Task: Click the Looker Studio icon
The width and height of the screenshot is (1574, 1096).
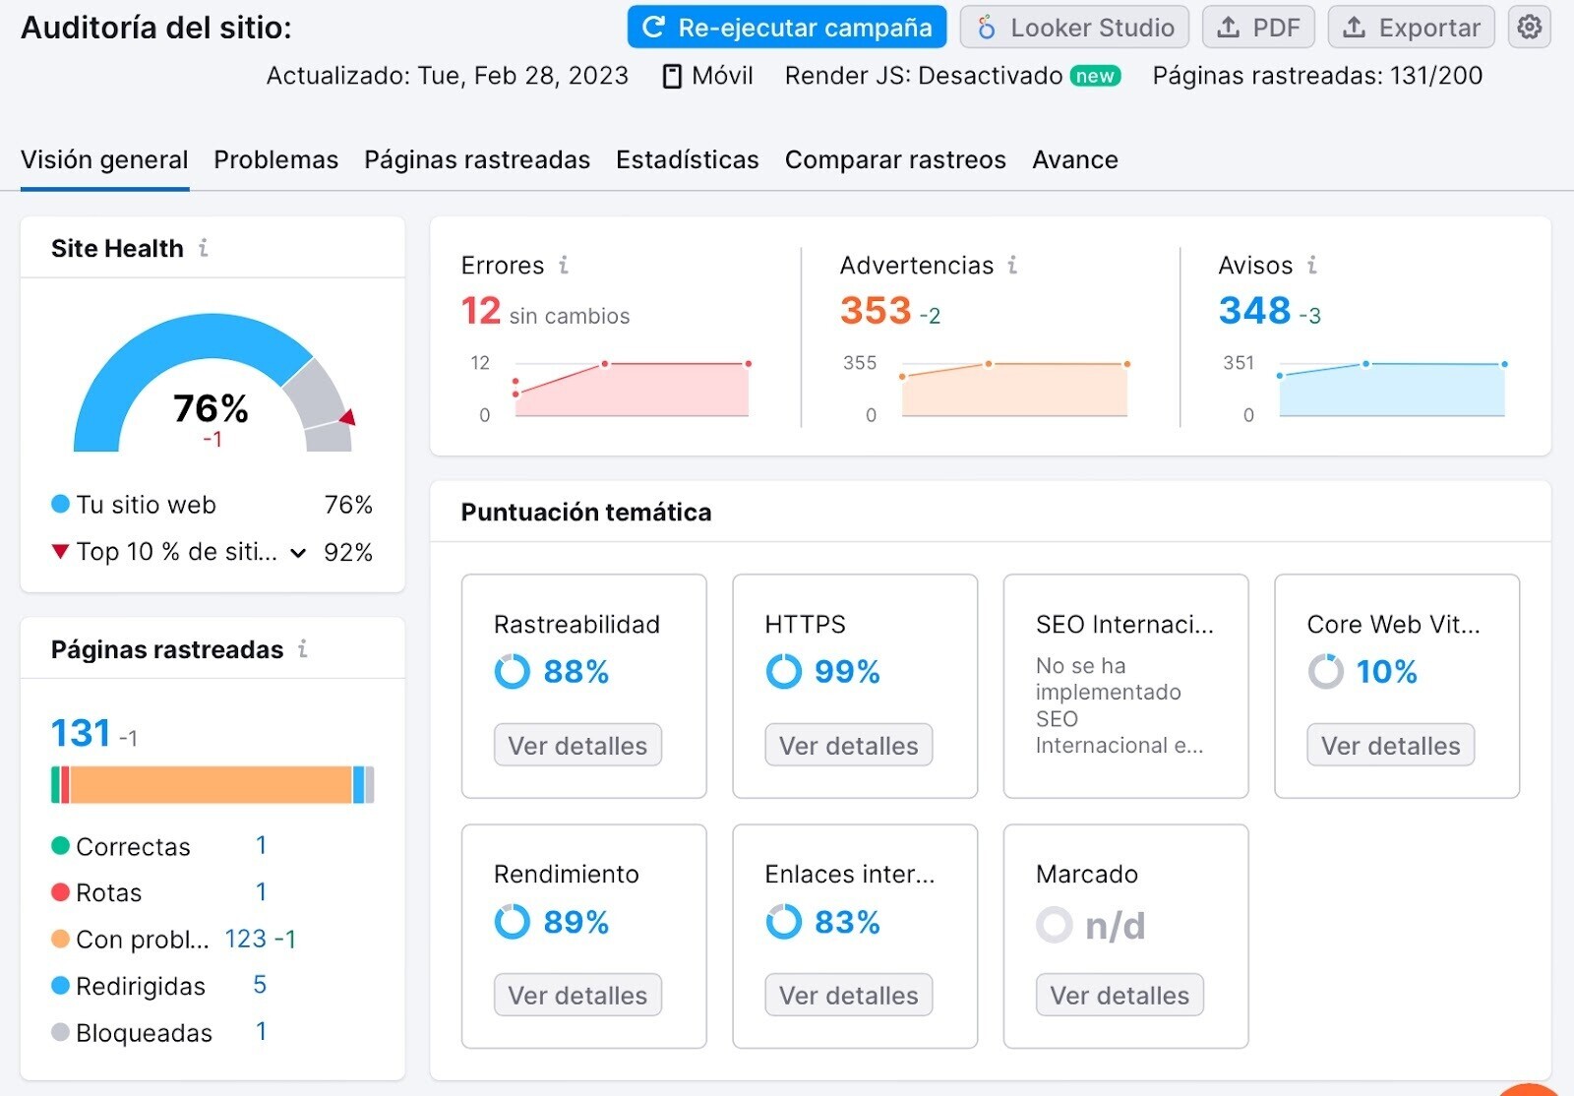Action: coord(987,27)
